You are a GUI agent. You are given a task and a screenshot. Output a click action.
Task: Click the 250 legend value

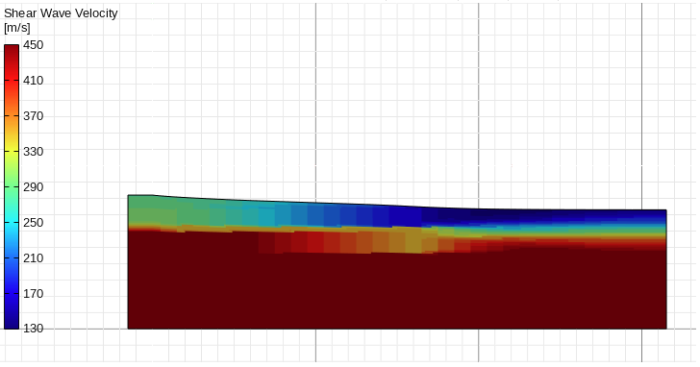[34, 223]
